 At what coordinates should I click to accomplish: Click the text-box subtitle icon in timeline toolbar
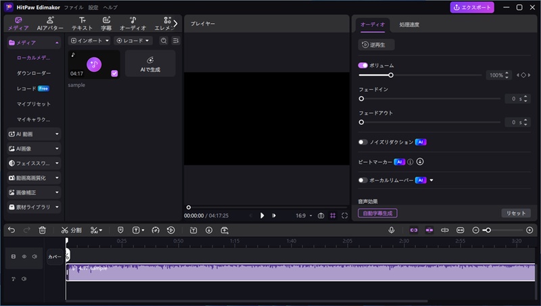(x=193, y=230)
